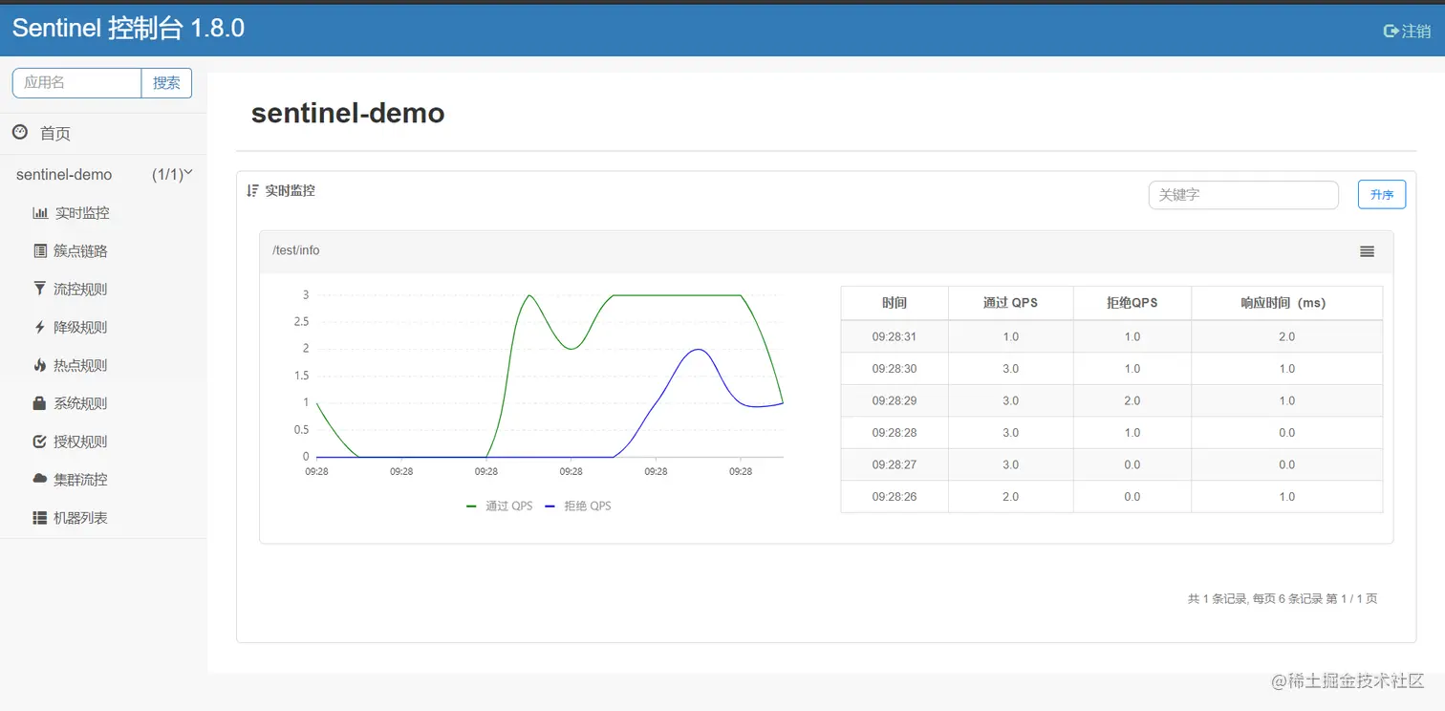Click the 响应时间 (ms) column header
The width and height of the screenshot is (1445, 711).
(1286, 303)
